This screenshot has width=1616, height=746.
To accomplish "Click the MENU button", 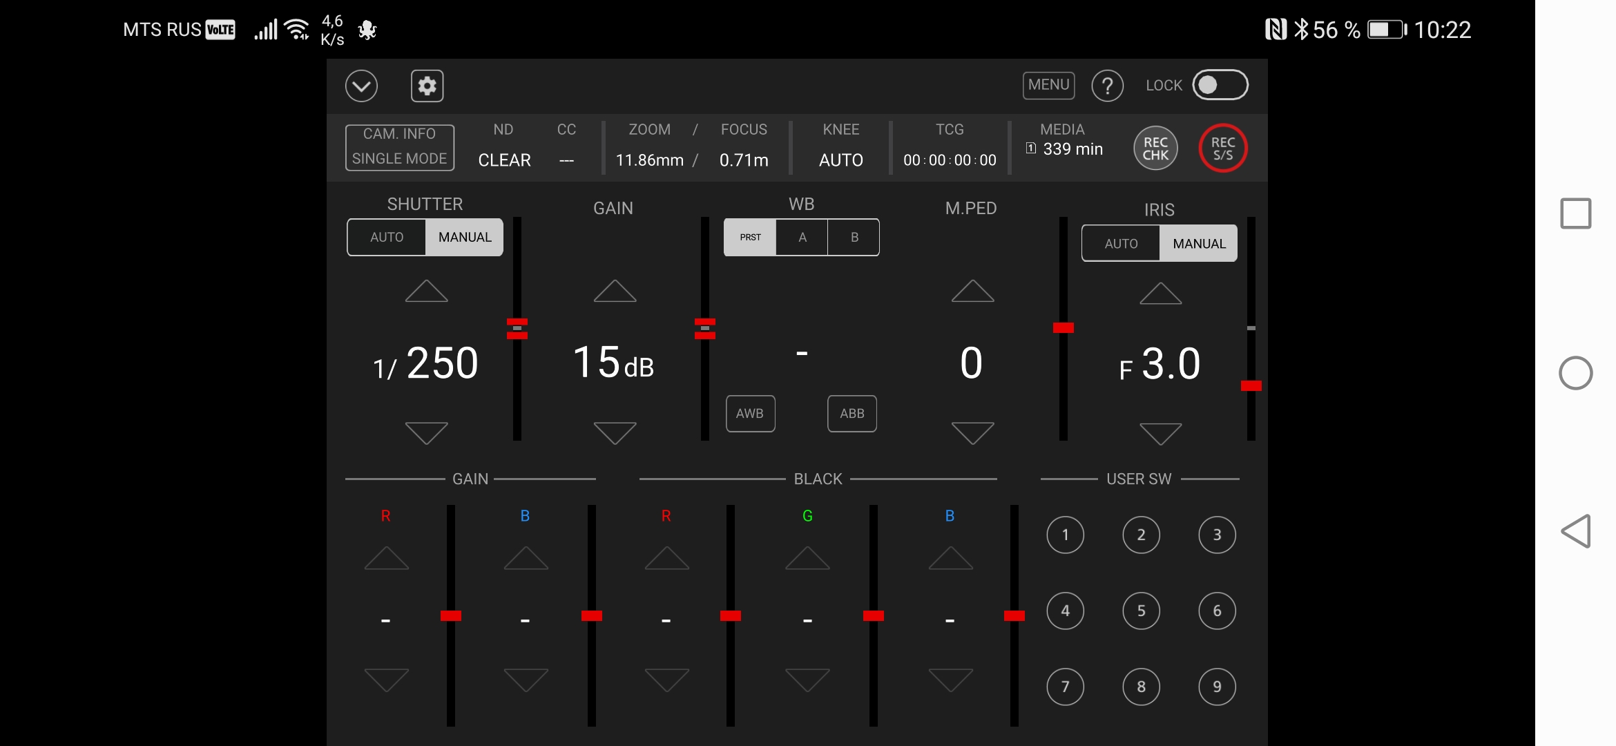I will (1048, 85).
